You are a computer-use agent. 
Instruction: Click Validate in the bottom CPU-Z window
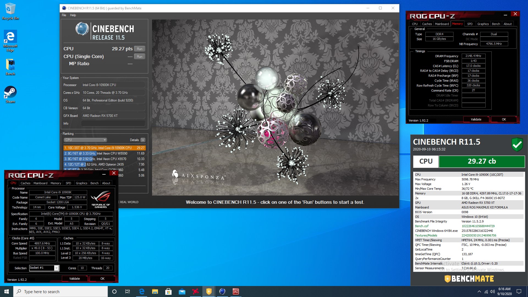click(75, 279)
